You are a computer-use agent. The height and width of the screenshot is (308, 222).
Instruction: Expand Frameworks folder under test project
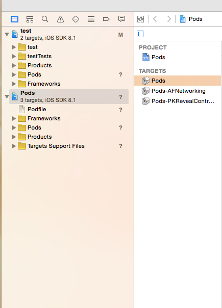pos(14,84)
